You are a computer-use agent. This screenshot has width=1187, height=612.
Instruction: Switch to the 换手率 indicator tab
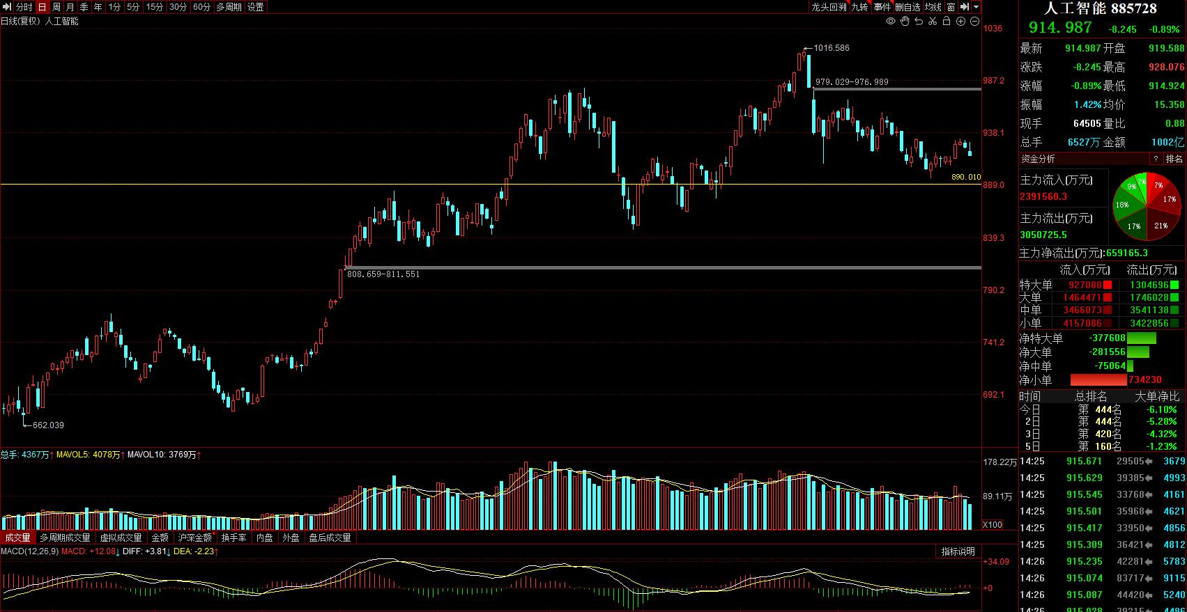point(234,538)
